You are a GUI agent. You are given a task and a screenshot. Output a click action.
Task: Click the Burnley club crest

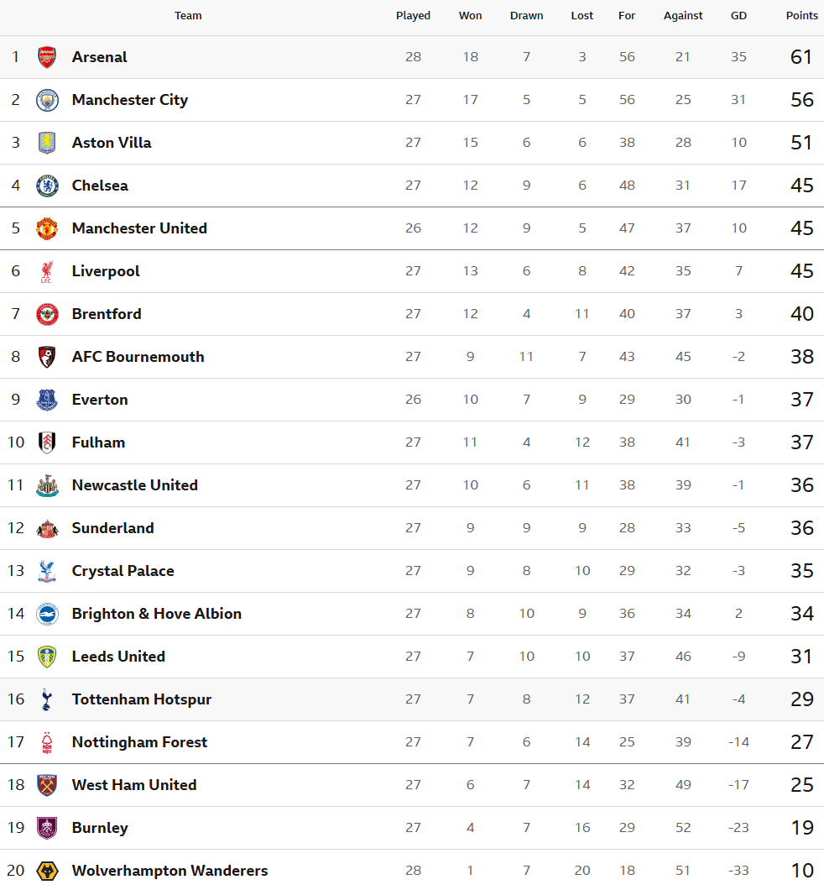[47, 828]
